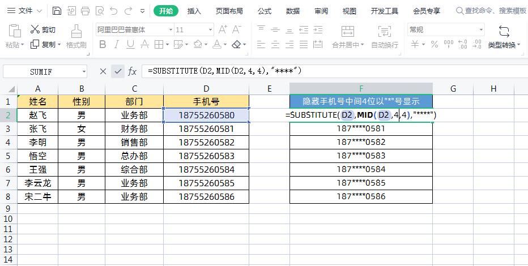Open the font name dropdown 阿里巴巴普惠体
The width and height of the screenshot is (528, 266).
coord(171,30)
